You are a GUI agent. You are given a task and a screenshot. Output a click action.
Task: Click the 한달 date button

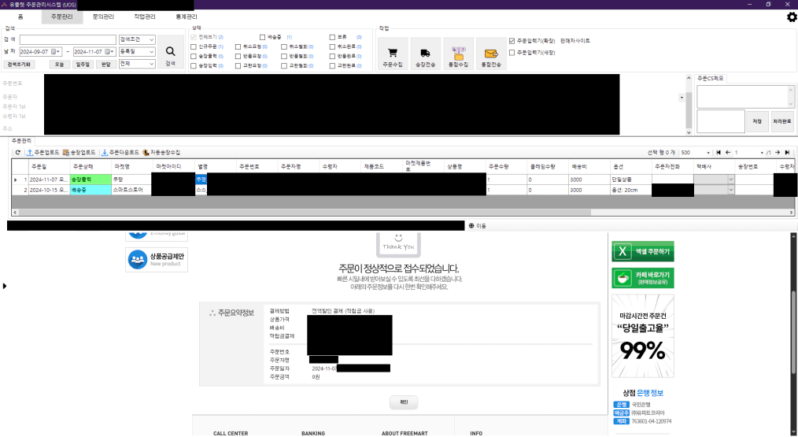click(106, 65)
